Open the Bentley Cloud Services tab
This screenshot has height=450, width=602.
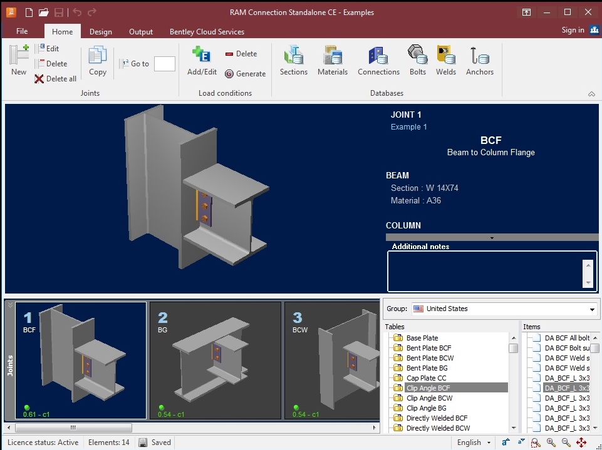207,31
